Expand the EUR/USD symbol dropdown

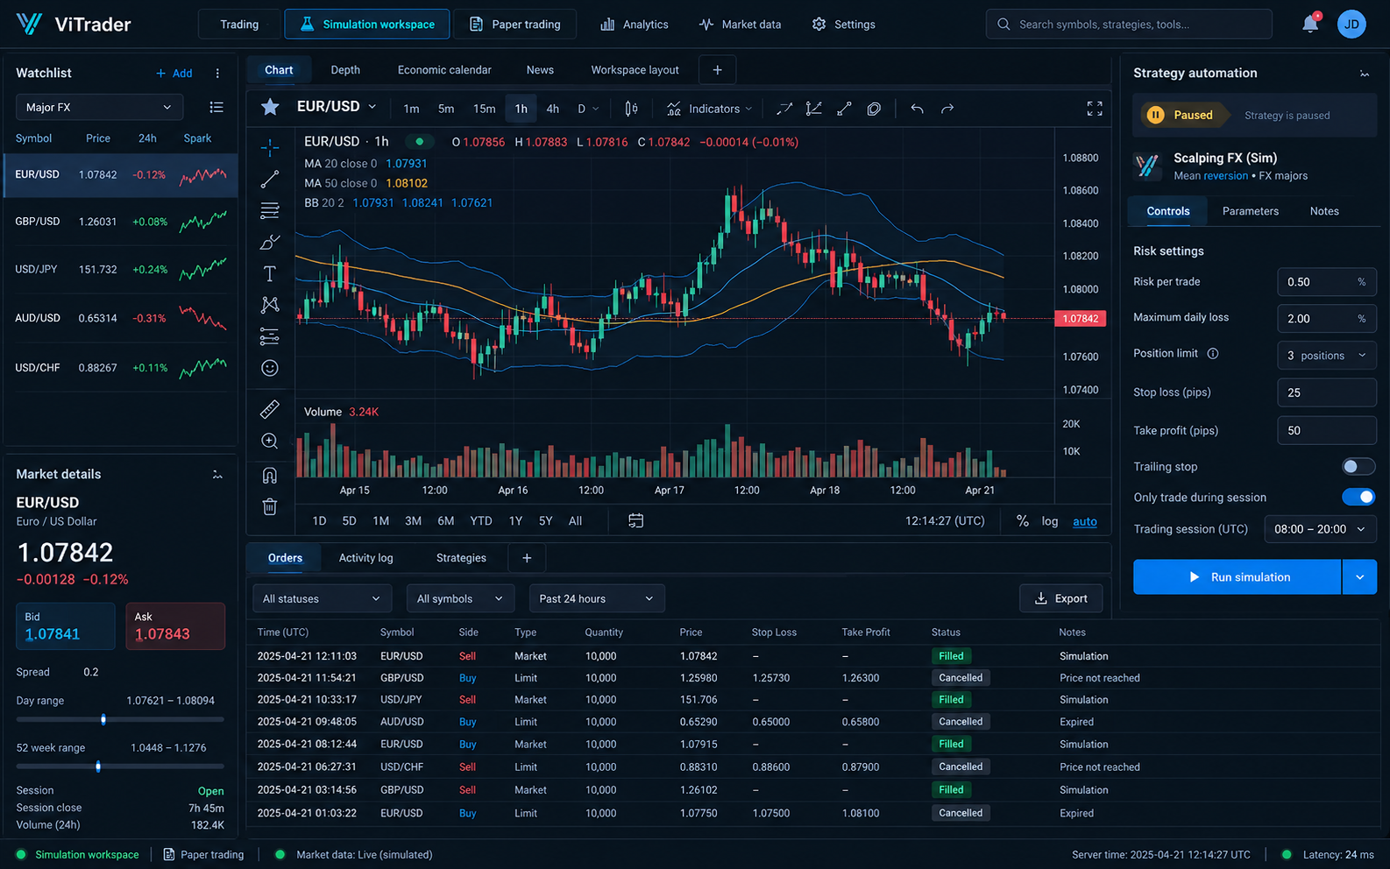tap(372, 107)
